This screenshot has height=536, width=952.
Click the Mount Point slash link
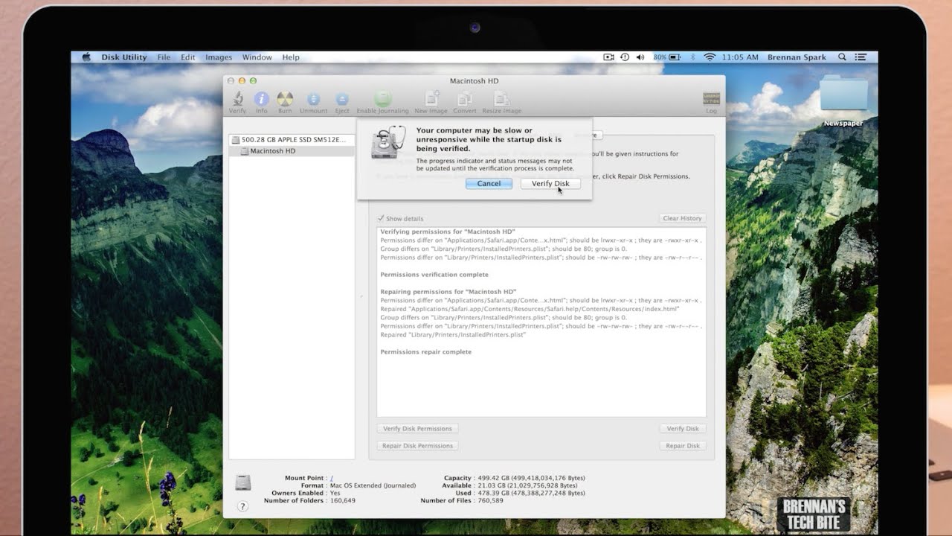332,479
